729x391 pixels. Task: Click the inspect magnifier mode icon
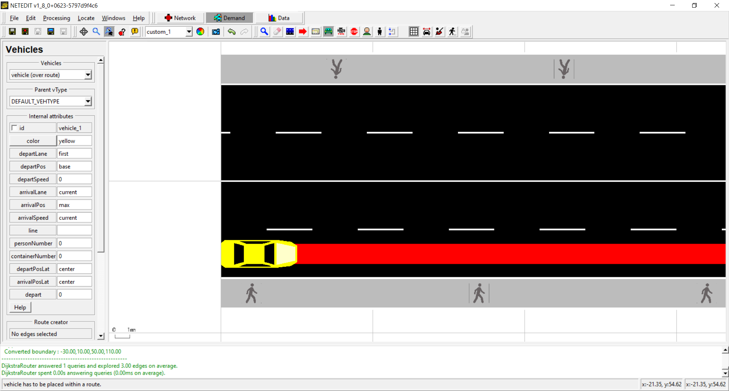click(x=264, y=32)
